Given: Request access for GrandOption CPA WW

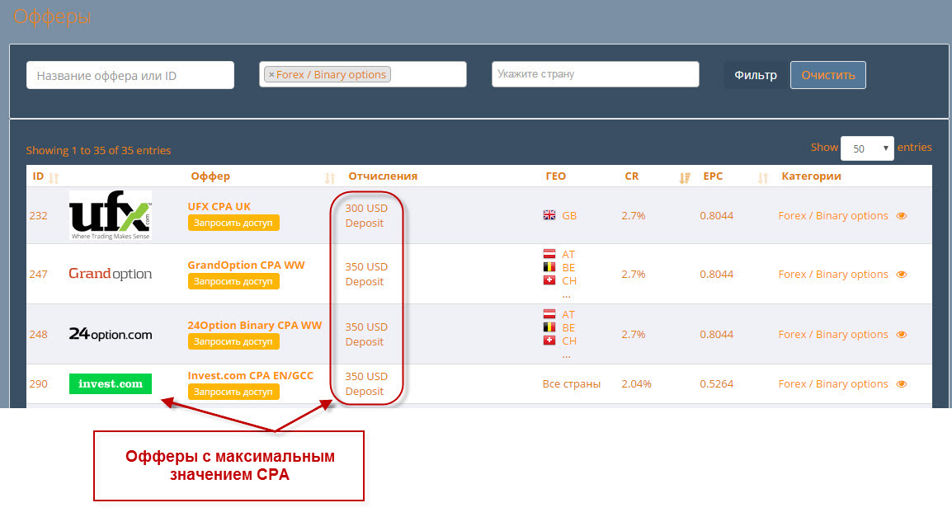Looking at the screenshot, I should pos(233,281).
